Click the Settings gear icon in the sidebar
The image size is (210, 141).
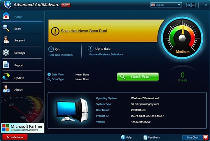(6, 52)
